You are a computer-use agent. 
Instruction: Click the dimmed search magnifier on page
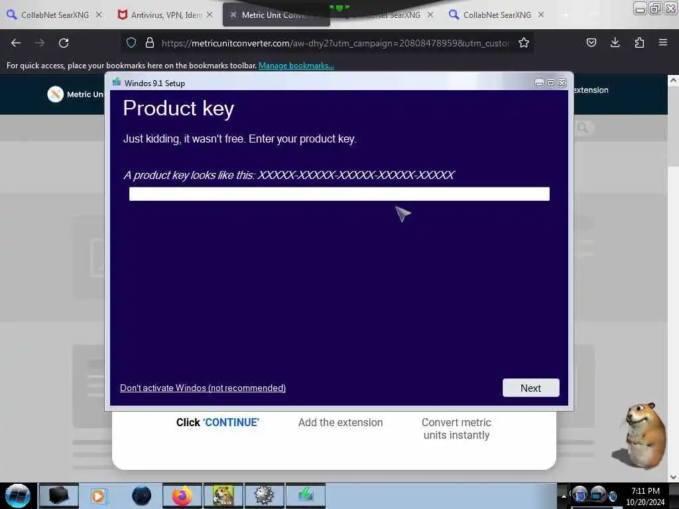click(583, 128)
